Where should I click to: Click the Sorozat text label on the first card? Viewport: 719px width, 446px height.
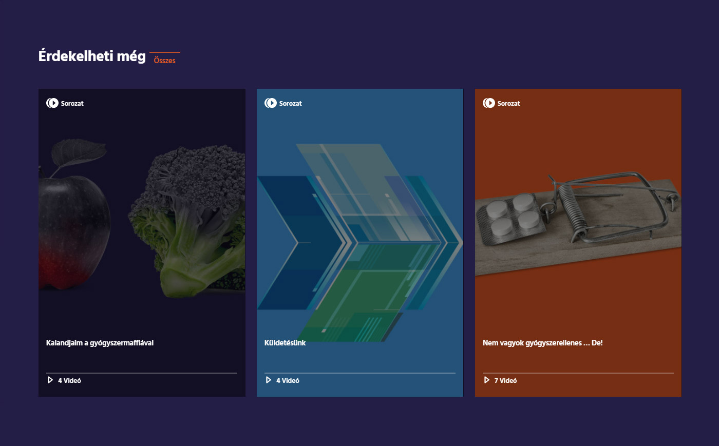[72, 103]
